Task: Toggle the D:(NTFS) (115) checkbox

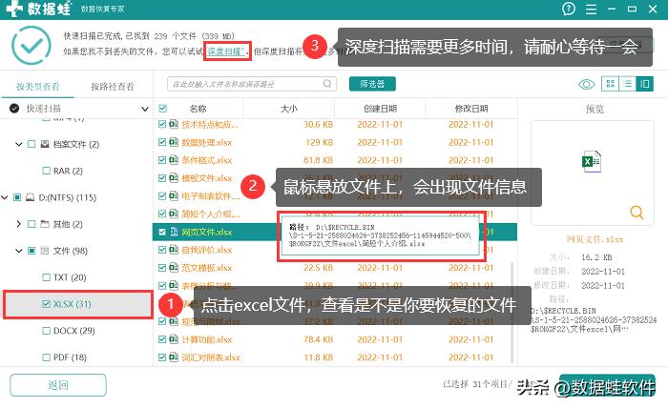Action: pos(17,197)
